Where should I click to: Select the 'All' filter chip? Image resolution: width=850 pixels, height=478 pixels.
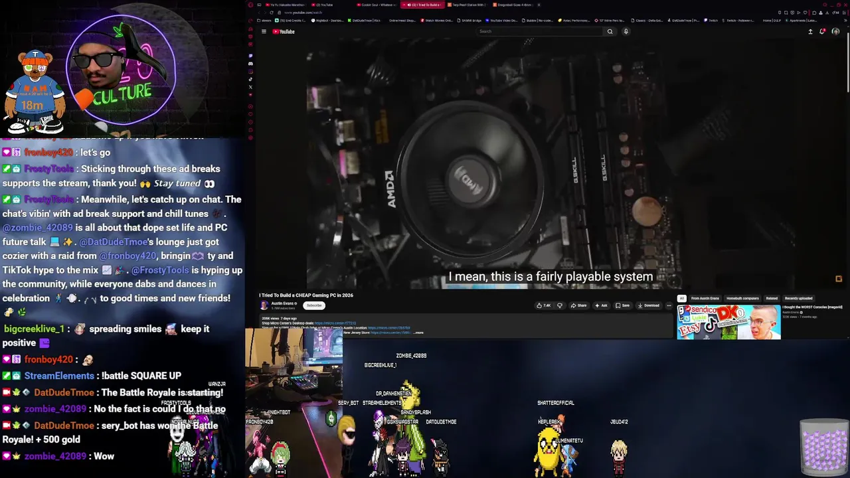[681, 298]
